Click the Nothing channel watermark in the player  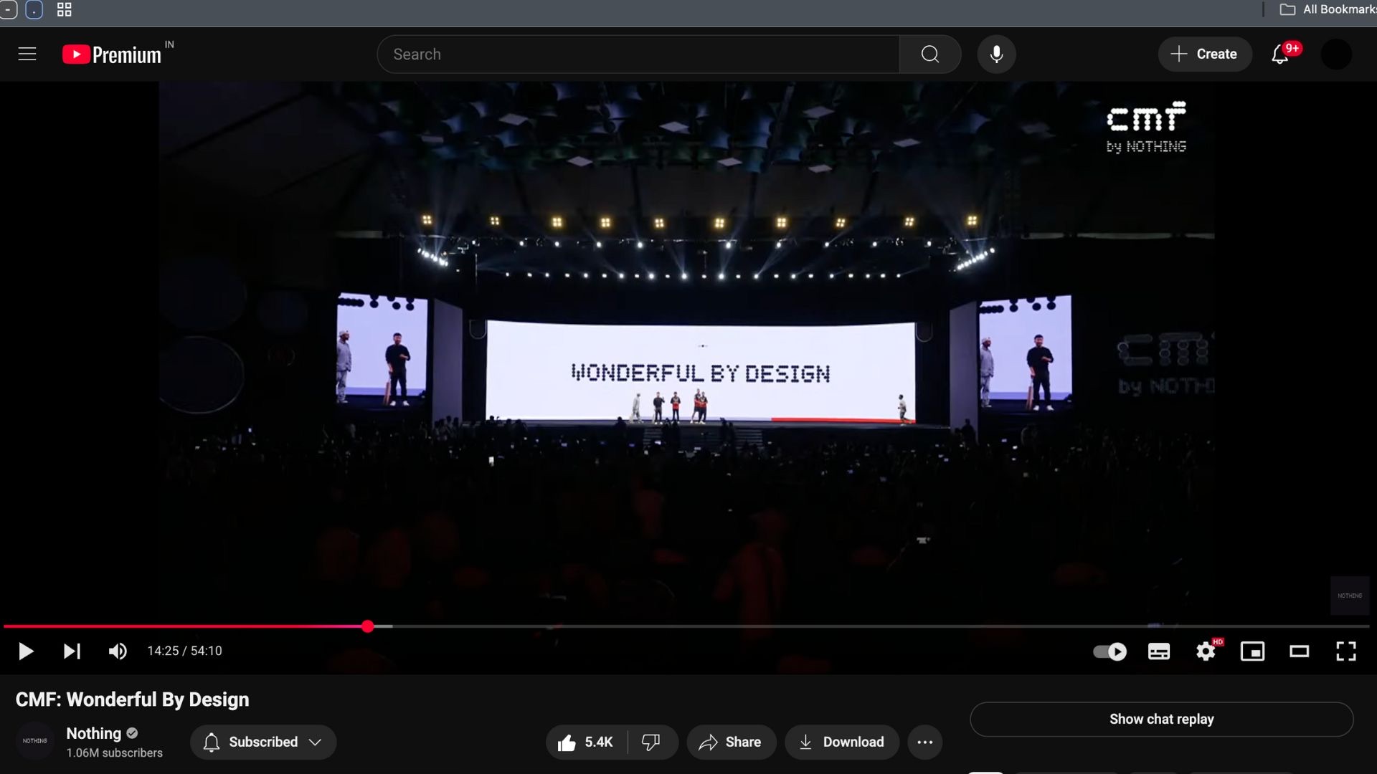[x=1350, y=596]
